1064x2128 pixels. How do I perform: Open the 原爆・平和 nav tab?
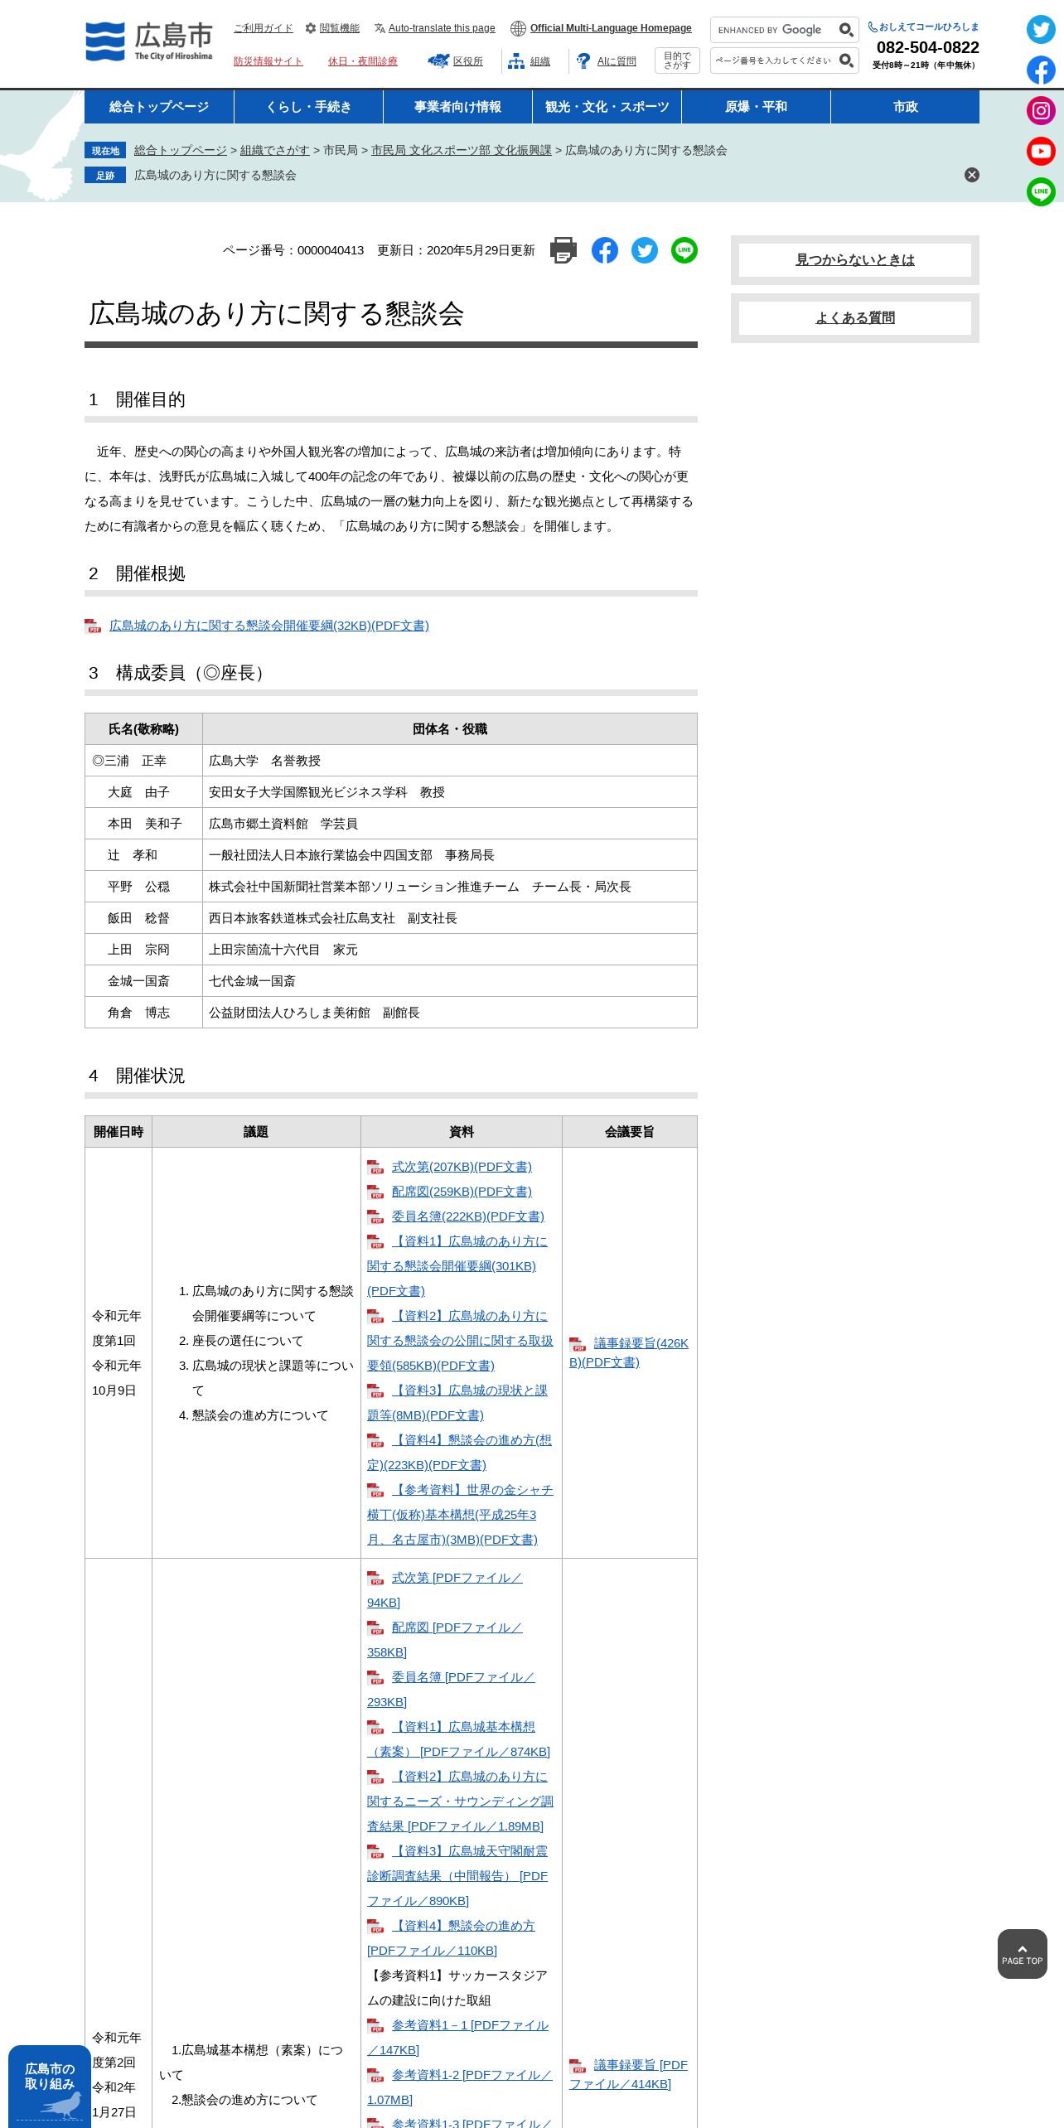click(x=756, y=107)
